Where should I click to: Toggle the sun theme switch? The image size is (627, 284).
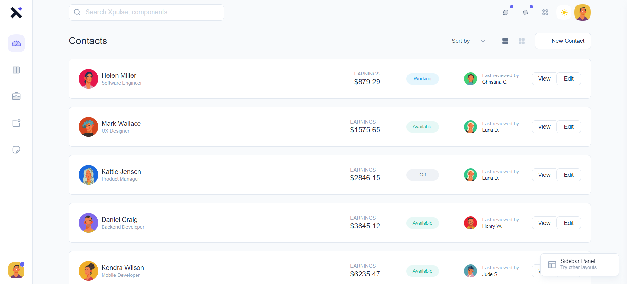(564, 12)
